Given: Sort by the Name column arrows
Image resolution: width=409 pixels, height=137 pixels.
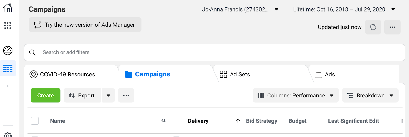Looking at the screenshot, I should tap(163, 121).
